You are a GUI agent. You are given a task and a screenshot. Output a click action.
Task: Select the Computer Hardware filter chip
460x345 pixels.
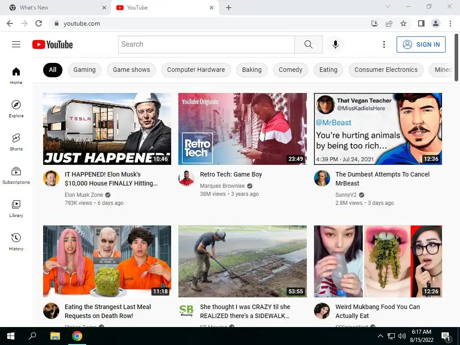click(196, 70)
